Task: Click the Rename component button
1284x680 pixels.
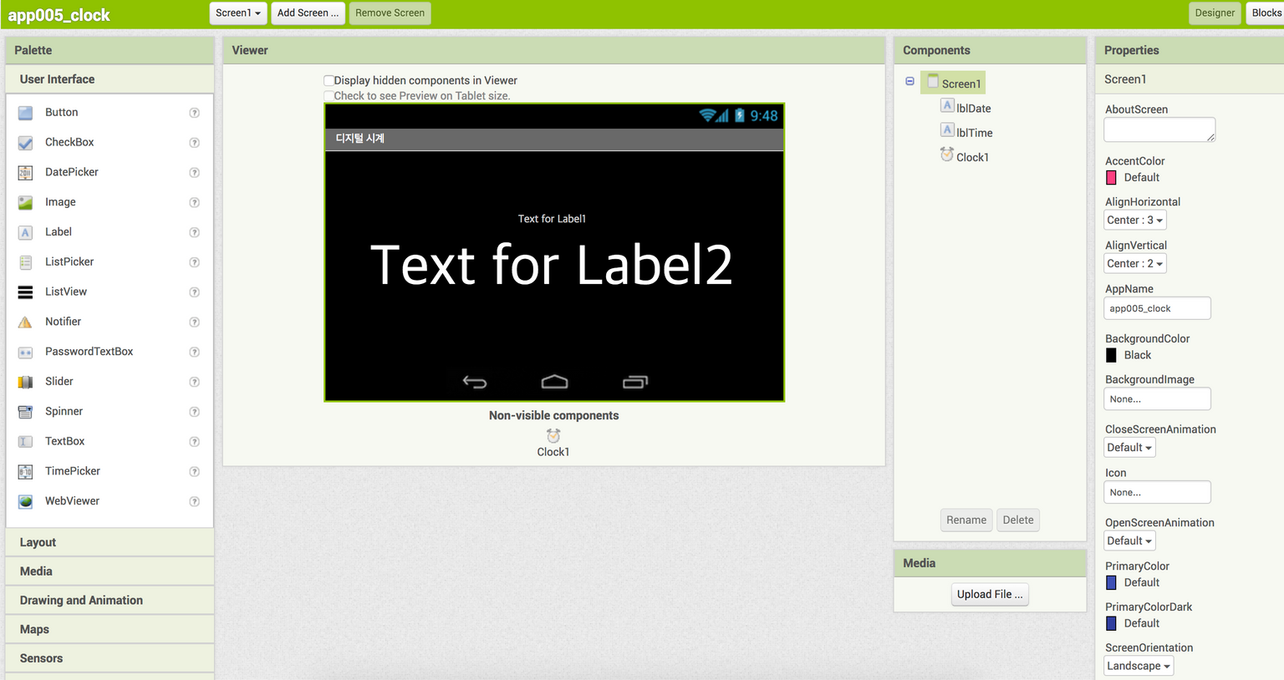Action: (x=966, y=520)
